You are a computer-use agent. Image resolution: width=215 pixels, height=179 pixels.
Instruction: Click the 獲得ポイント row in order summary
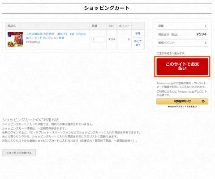coord(182,43)
